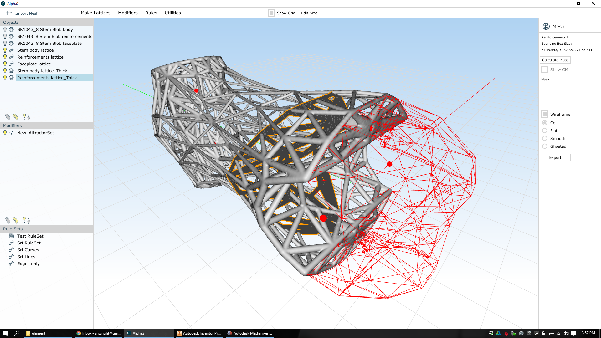Toggle visibility bulb for BK1043_8 Stem Blob faceplate
The width and height of the screenshot is (601, 338).
point(5,43)
